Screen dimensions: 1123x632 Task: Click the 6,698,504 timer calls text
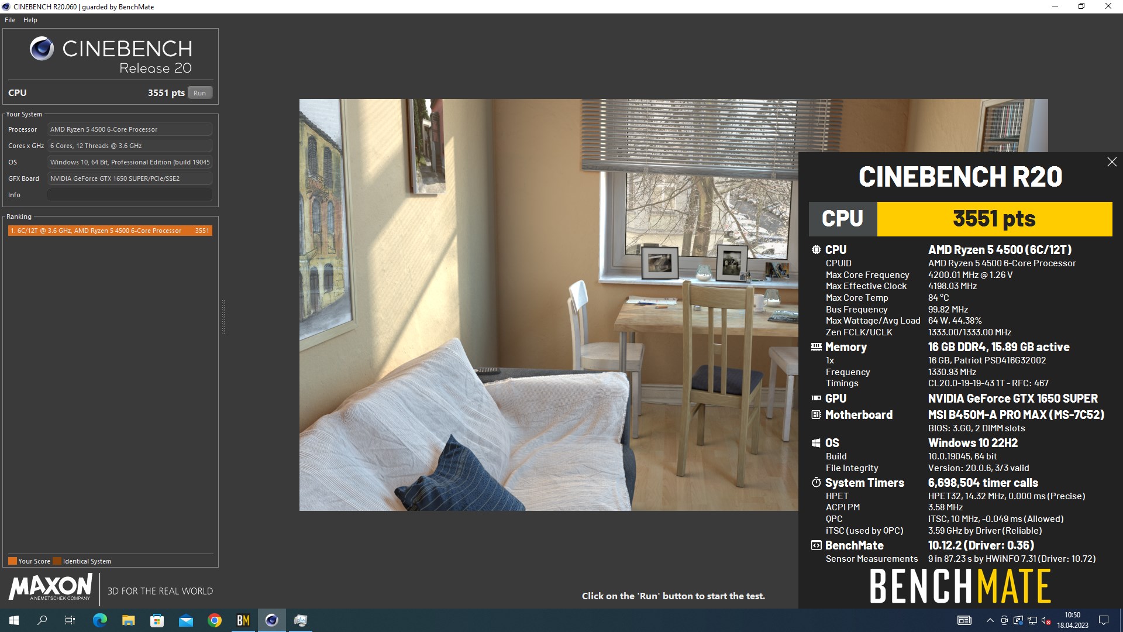tap(983, 483)
